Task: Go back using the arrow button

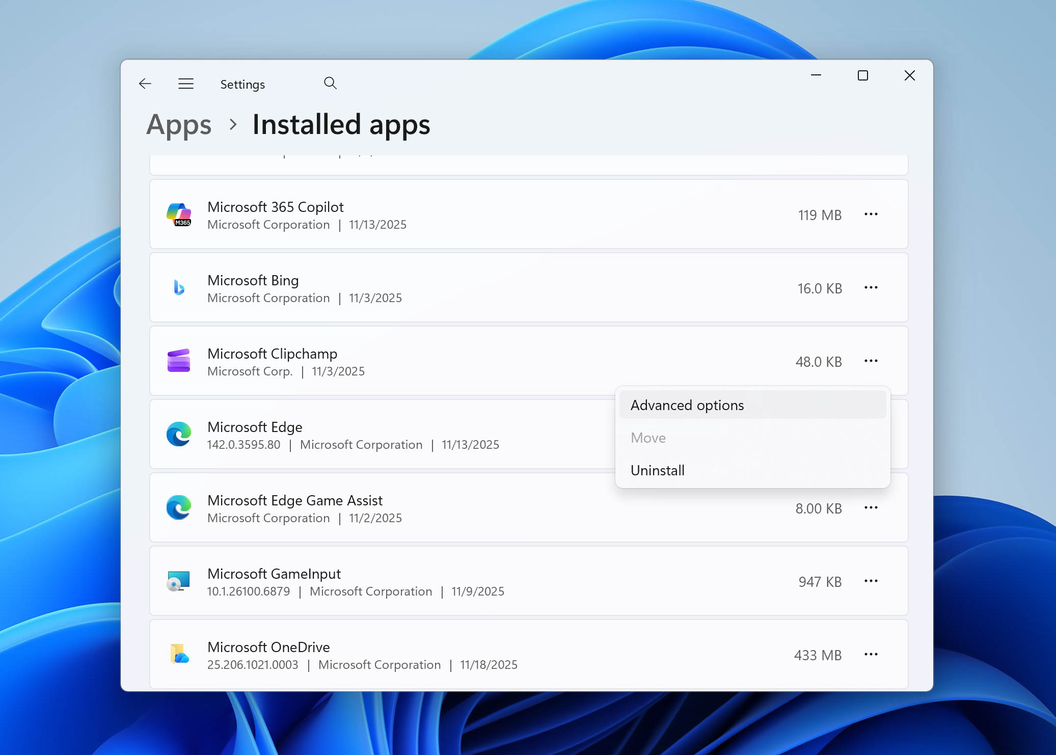Action: point(145,84)
